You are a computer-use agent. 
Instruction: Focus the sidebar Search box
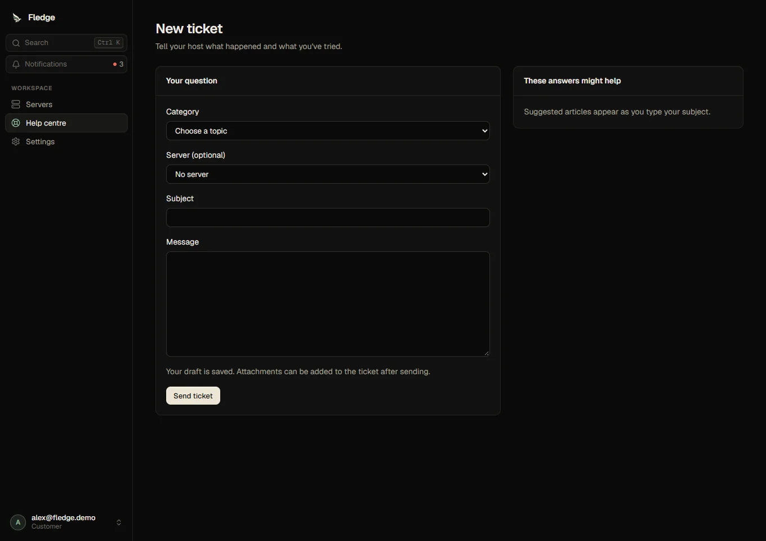pos(66,43)
